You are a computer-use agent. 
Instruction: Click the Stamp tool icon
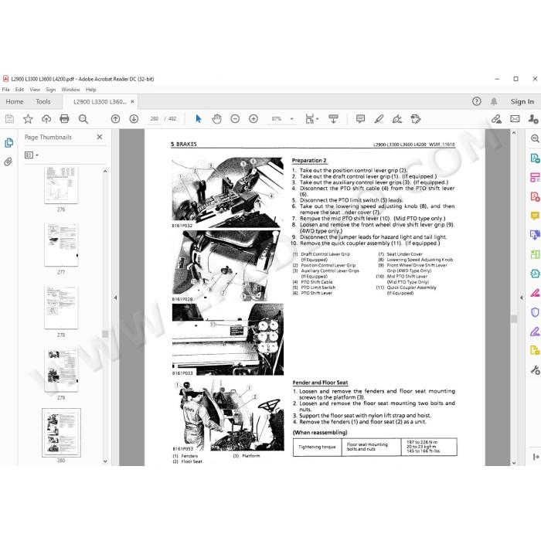pos(416,119)
